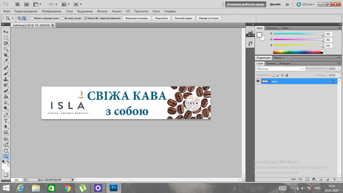Toggle Quick Mask mode

[6, 175]
